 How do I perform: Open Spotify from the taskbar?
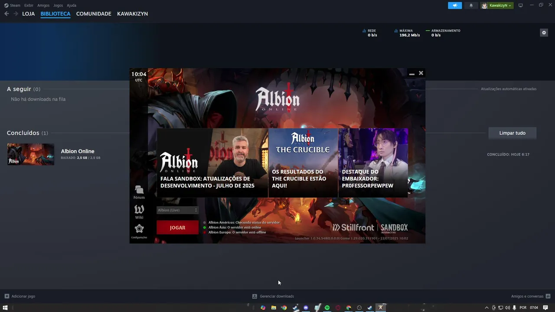[x=327, y=308]
